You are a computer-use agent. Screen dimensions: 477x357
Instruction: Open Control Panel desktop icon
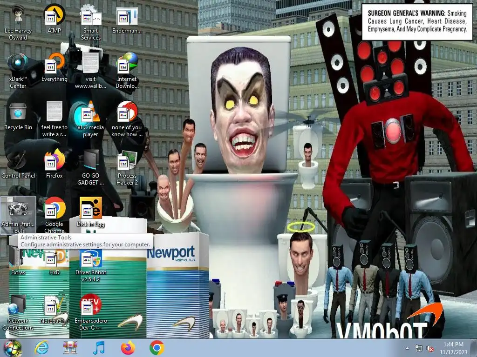[18, 164]
